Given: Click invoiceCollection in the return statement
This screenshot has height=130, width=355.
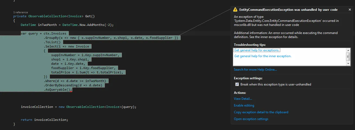Looking at the screenshot, I should (51, 120).
